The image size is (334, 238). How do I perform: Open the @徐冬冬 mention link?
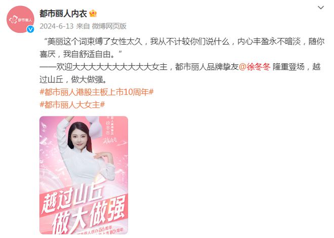tap(255, 67)
